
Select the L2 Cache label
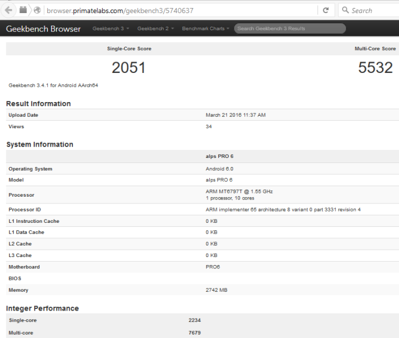20,244
